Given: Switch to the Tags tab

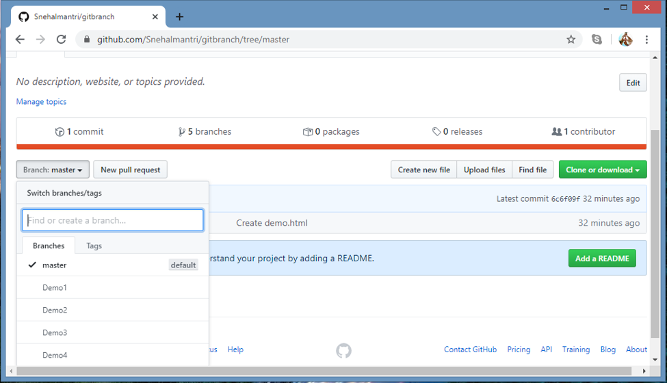Looking at the screenshot, I should click(x=94, y=246).
